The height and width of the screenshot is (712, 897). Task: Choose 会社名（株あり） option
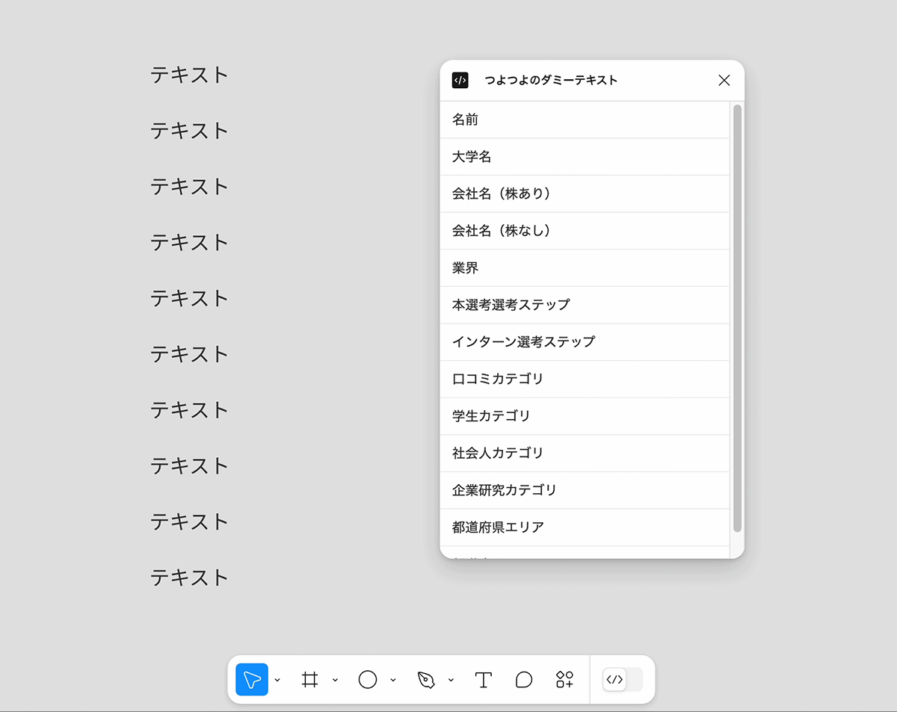[585, 194]
